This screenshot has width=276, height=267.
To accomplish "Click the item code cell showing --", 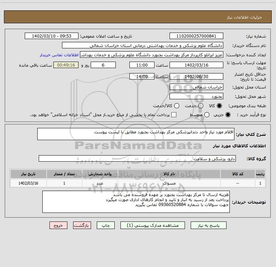I will 238,183.
